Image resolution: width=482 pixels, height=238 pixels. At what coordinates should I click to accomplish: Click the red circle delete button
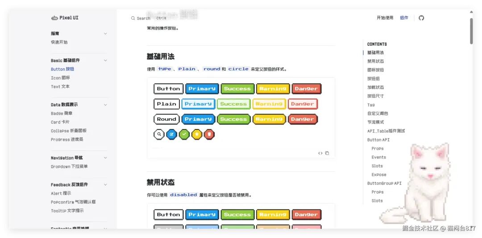click(x=209, y=134)
